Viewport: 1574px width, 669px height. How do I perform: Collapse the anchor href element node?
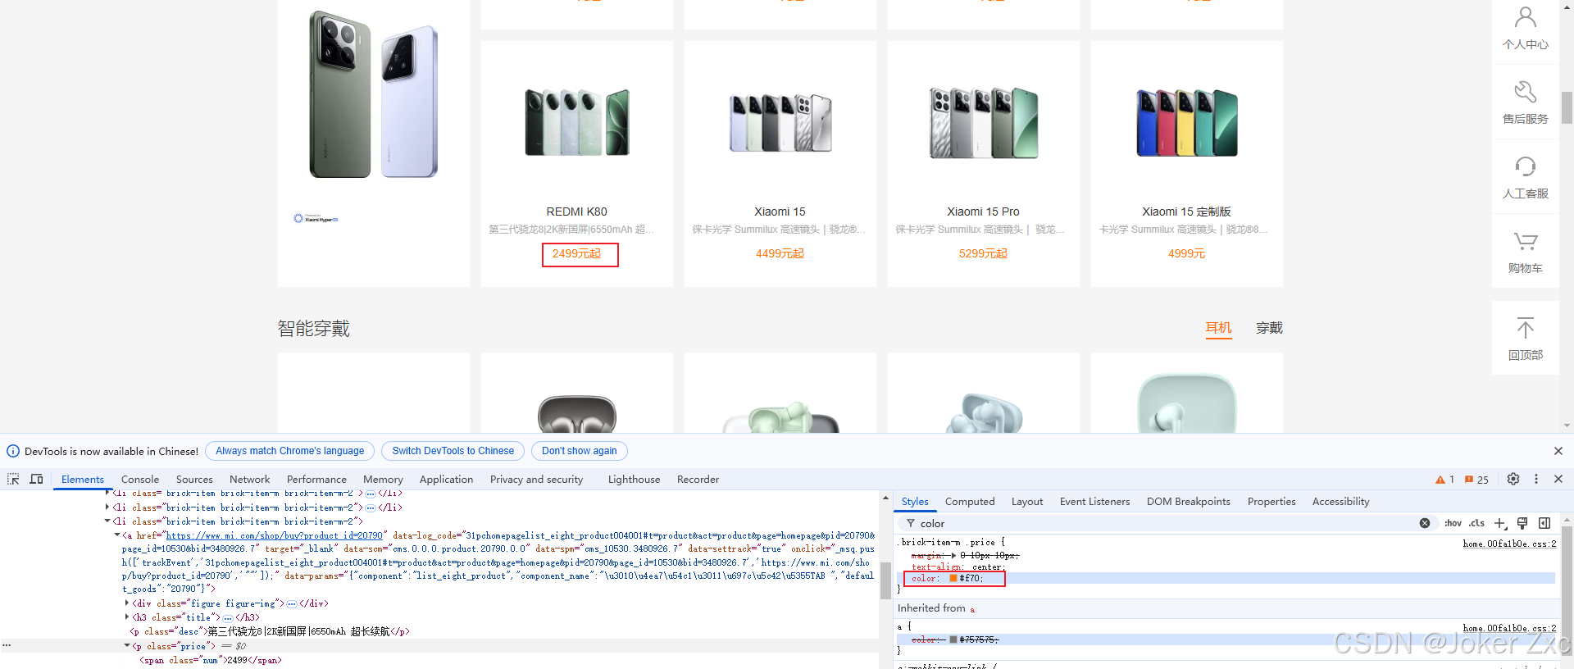coord(117,535)
